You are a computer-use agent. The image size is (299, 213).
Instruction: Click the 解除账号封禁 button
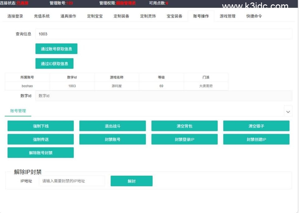(x=41, y=153)
